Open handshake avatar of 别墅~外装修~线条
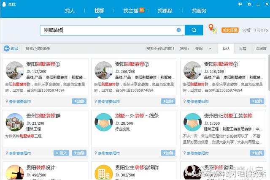Image resolution: width=270 pixels, height=180 pixels. 104,122
